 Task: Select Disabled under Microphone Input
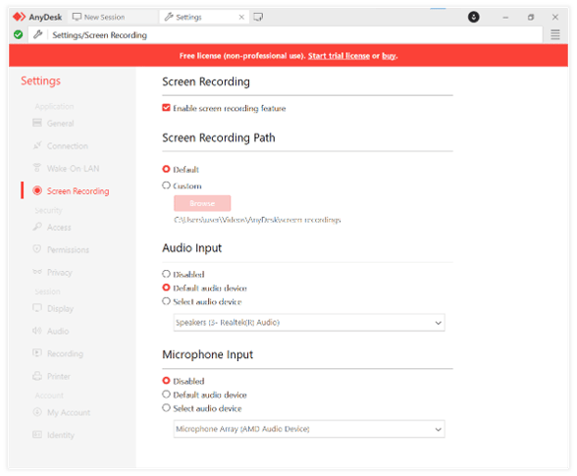click(167, 380)
